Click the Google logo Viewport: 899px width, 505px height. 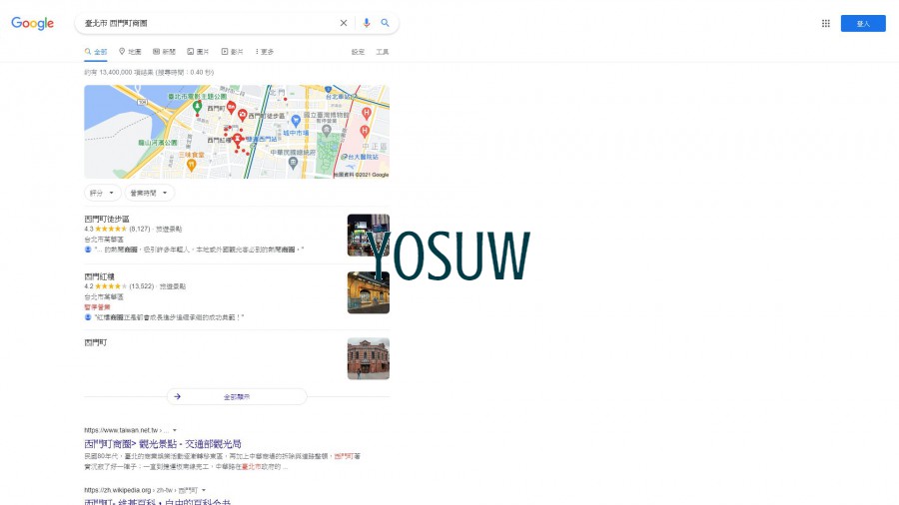pos(33,24)
